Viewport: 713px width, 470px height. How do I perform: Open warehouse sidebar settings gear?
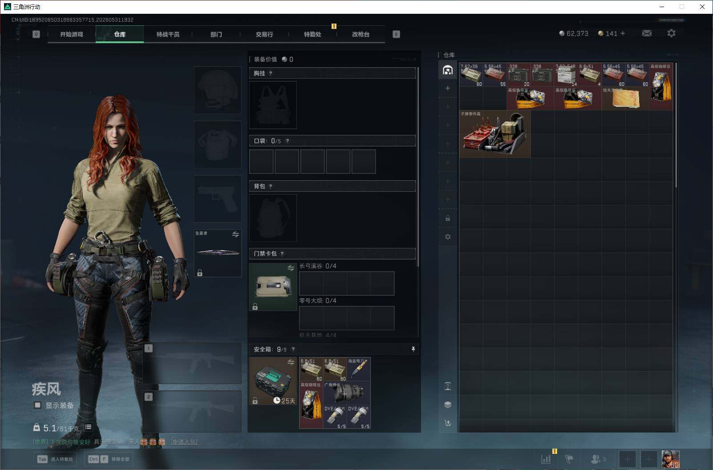(x=448, y=237)
